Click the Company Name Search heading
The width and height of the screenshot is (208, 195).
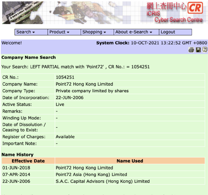[x=29, y=57]
